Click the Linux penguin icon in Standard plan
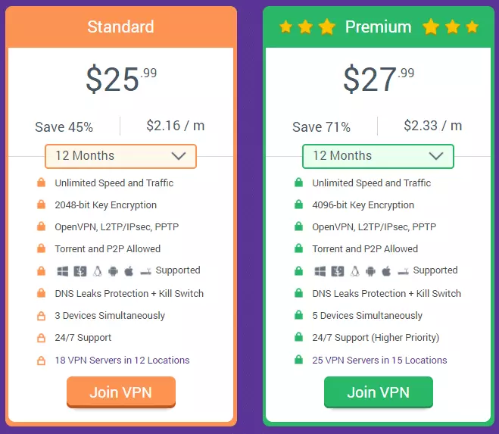This screenshot has width=499, height=434. click(98, 271)
